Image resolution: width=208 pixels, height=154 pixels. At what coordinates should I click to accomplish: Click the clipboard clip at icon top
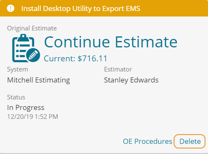point(23,38)
